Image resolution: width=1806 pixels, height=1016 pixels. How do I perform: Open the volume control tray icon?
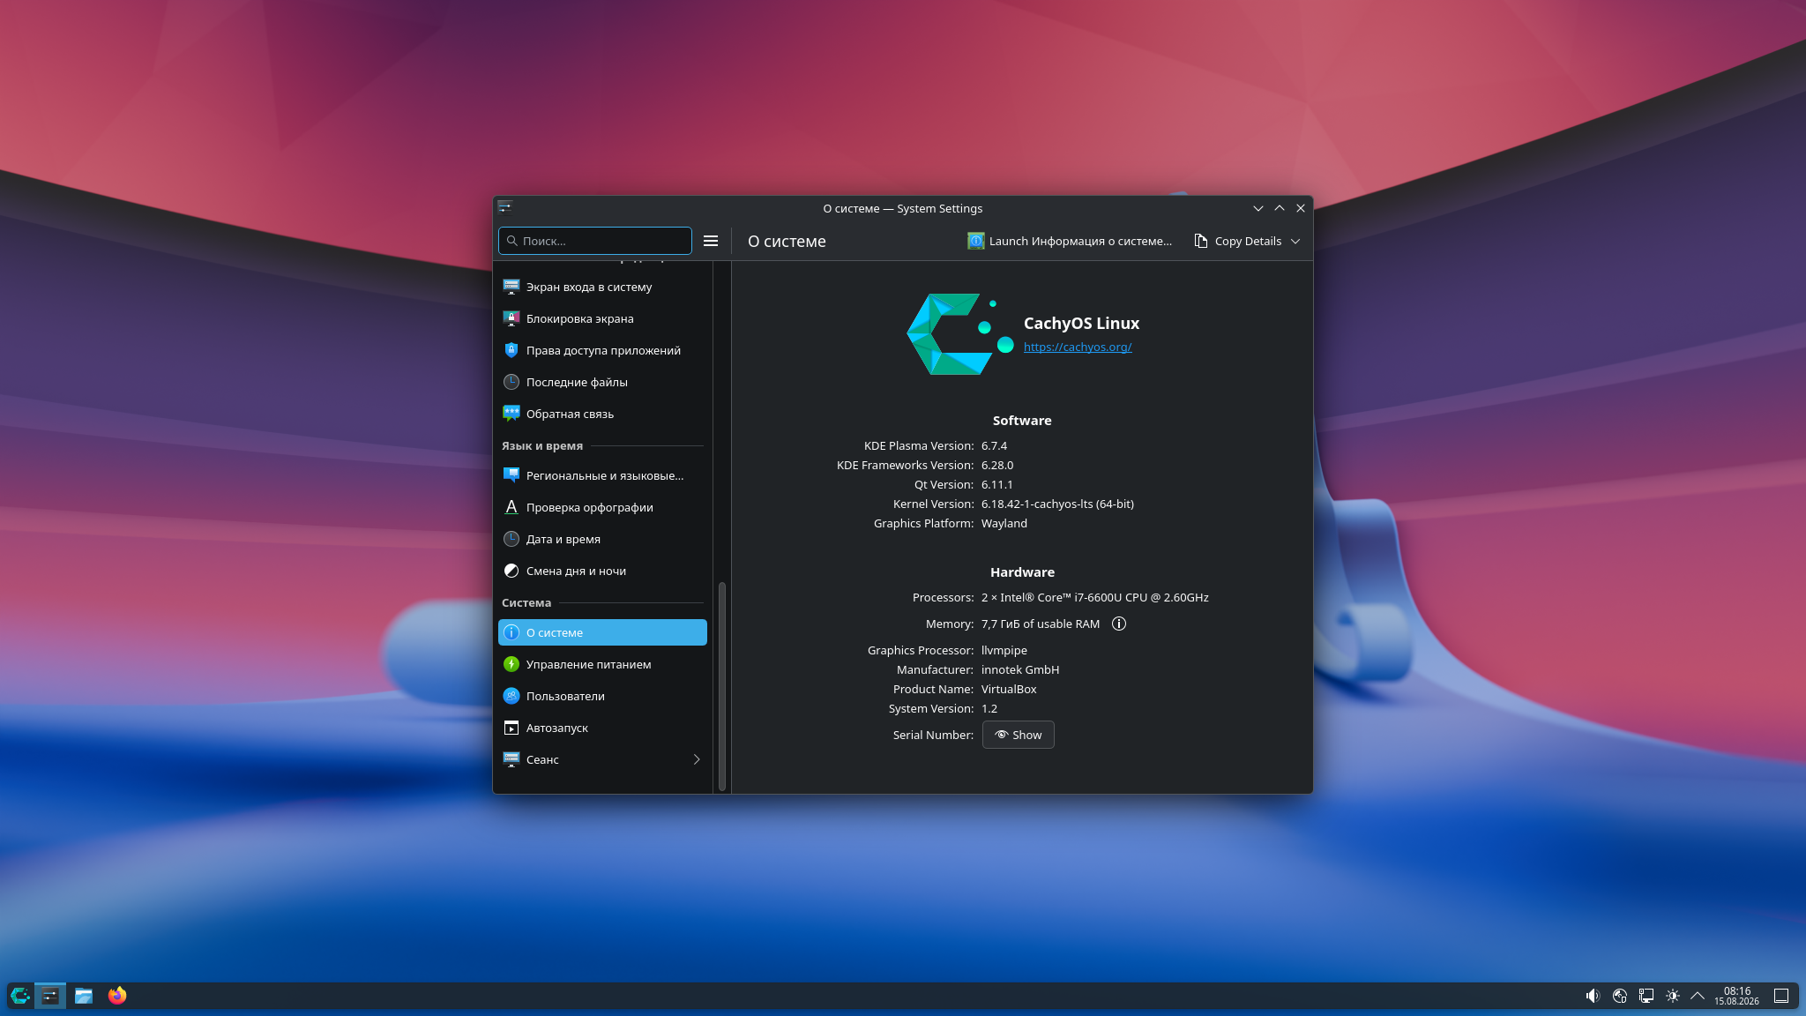(x=1593, y=996)
